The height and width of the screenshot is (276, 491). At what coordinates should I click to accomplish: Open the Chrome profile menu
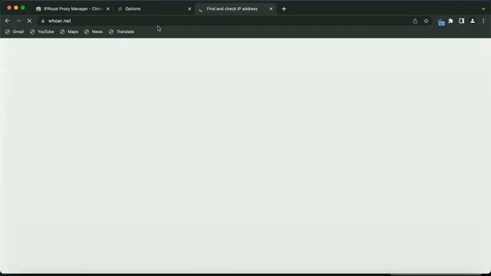473,21
